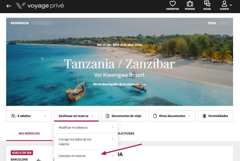The width and height of the screenshot is (240, 161).
Task: Open Documentos de viaje
Action: click(x=123, y=116)
